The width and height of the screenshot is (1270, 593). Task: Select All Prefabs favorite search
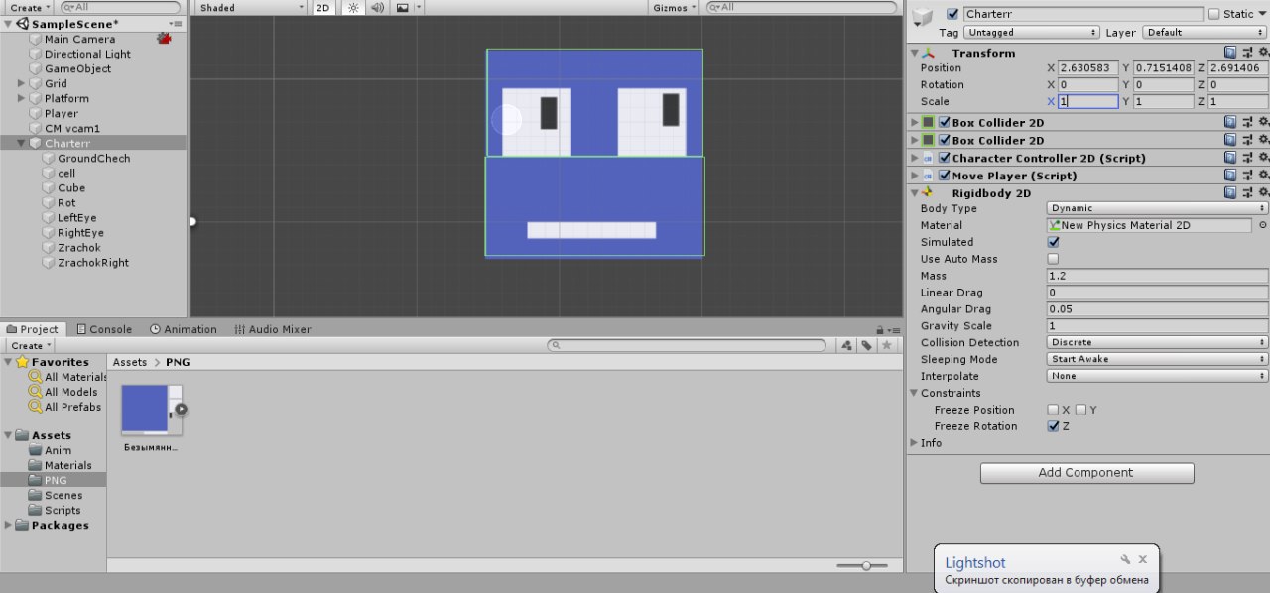pyautogui.click(x=64, y=407)
